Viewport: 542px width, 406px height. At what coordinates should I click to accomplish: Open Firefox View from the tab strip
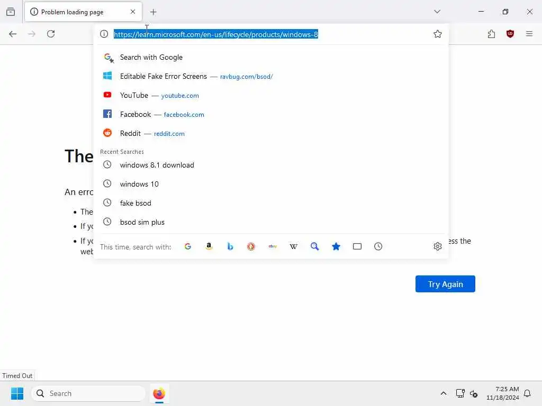point(11,12)
